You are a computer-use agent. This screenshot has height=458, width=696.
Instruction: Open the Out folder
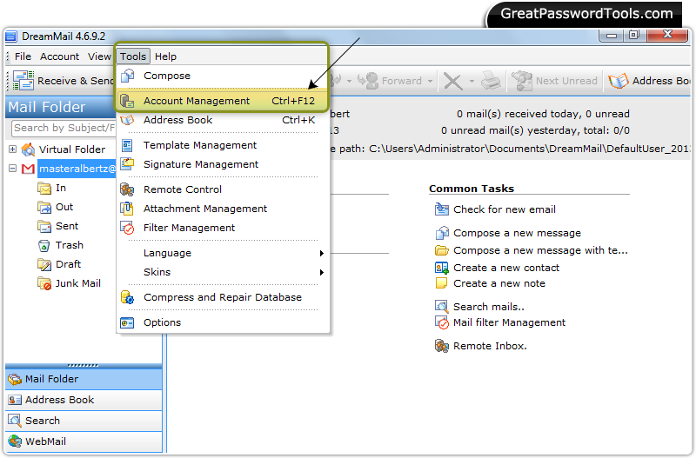click(x=64, y=207)
